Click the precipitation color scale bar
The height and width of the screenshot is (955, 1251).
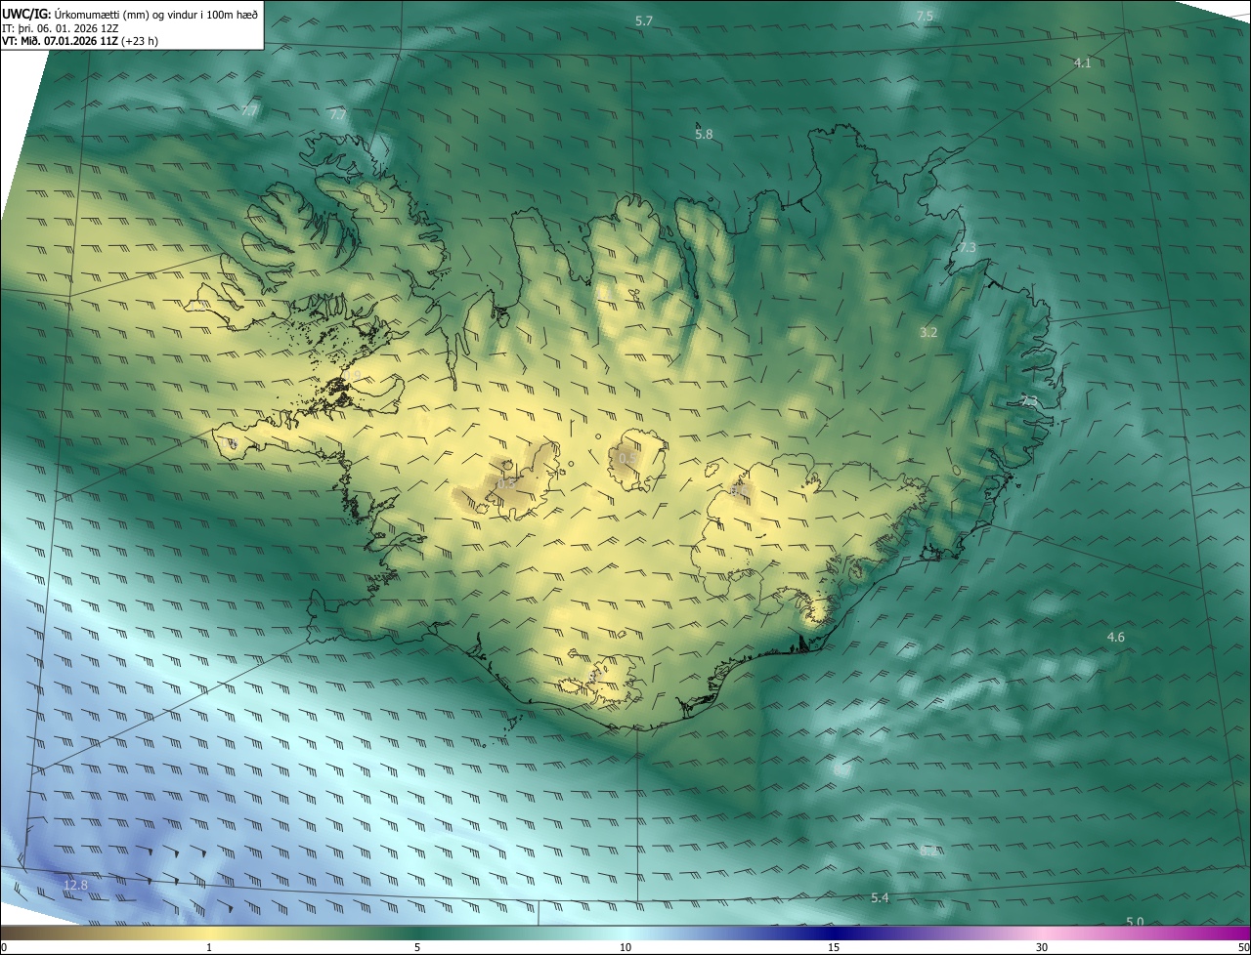click(x=625, y=934)
